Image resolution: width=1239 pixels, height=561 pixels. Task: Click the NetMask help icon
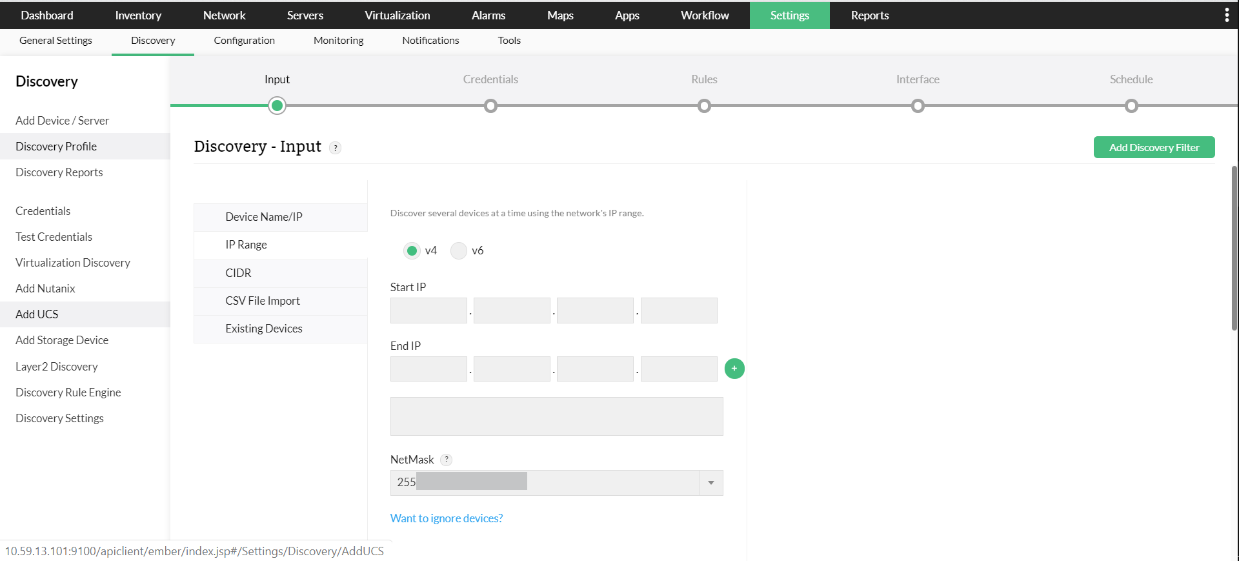(446, 460)
